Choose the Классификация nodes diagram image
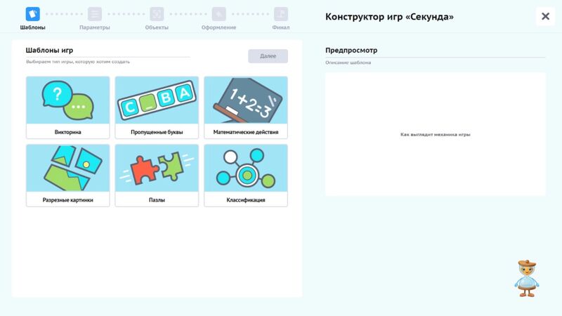 [246, 169]
